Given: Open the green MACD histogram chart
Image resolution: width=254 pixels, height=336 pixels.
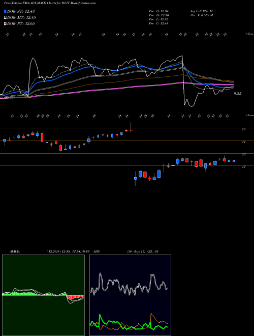Looking at the screenshot, I should pos(43,295).
